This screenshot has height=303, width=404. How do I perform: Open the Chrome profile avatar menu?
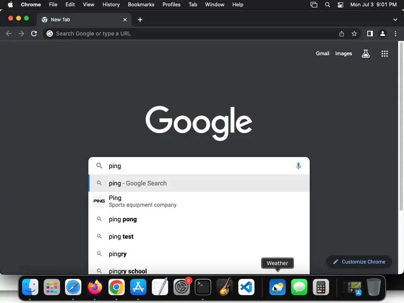tap(383, 34)
